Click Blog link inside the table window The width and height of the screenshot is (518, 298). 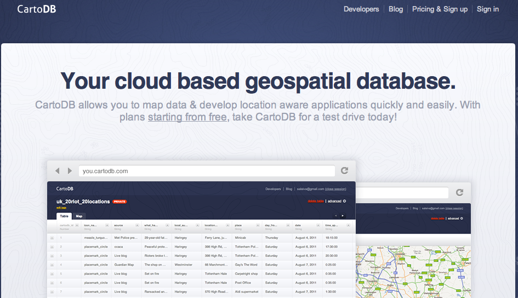(x=289, y=189)
